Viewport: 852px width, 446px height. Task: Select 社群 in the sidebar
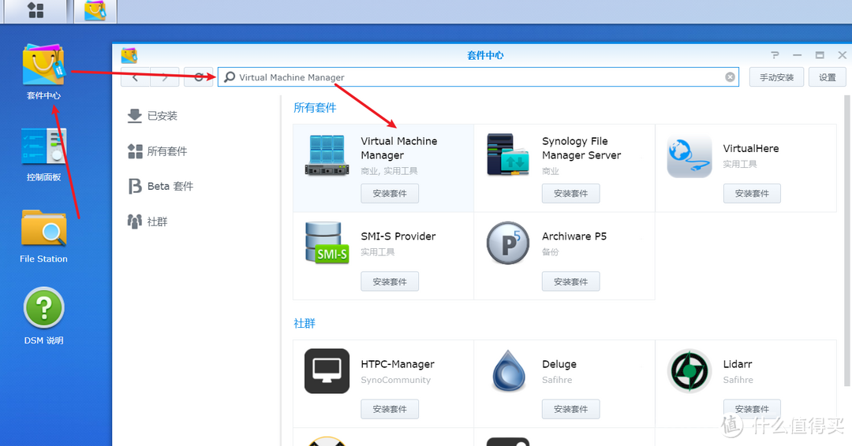(148, 221)
